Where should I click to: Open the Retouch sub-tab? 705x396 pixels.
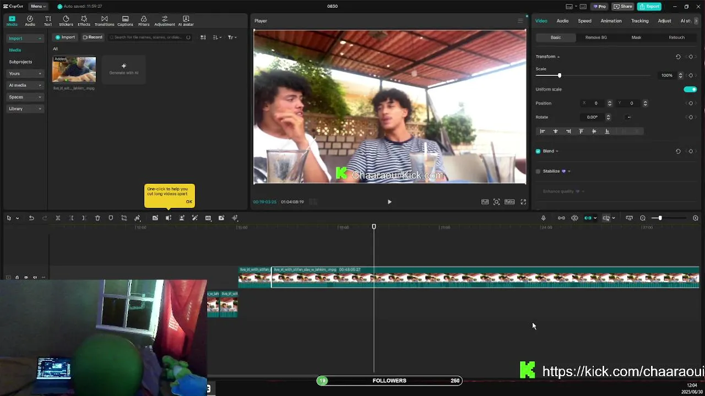676,37
